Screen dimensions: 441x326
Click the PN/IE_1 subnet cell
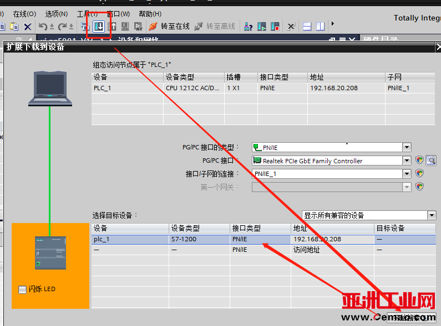pyautogui.click(x=410, y=88)
